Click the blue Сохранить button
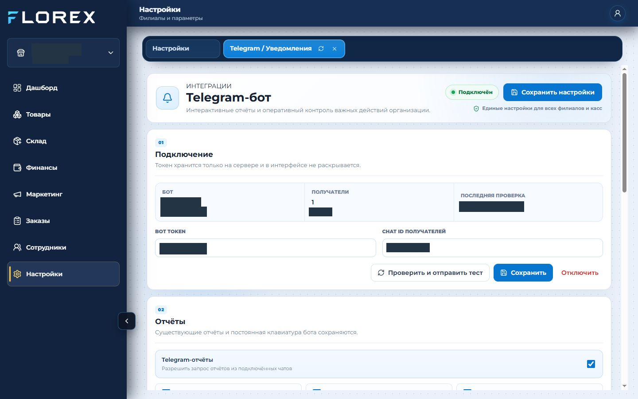638x399 pixels. (523, 273)
